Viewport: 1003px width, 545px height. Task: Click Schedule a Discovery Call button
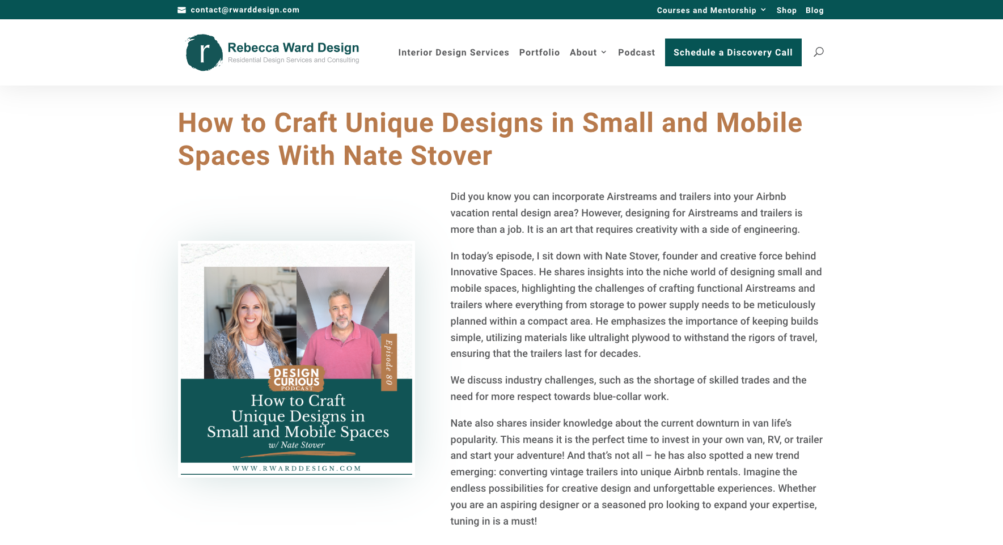pos(733,52)
